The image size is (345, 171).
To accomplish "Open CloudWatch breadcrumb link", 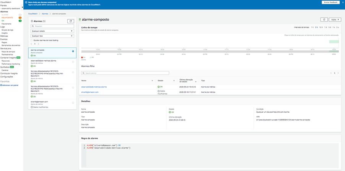I will 33,14.
